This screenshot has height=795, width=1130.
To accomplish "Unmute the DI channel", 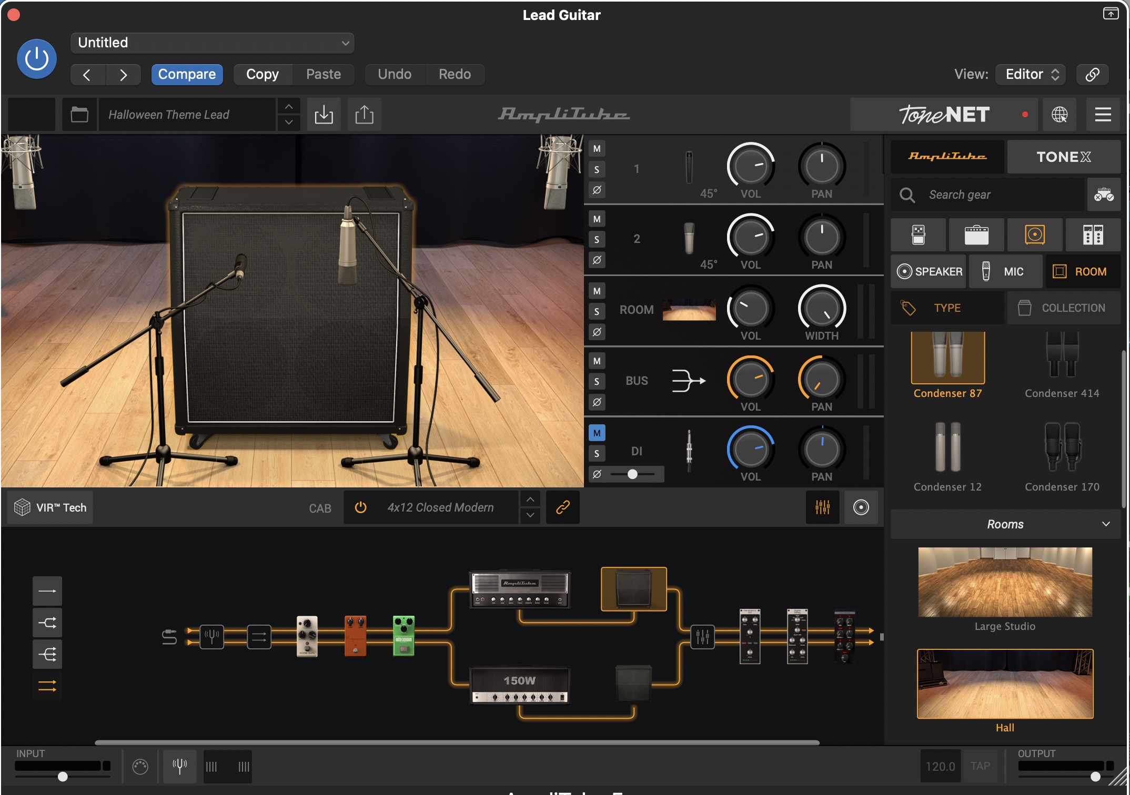I will pyautogui.click(x=597, y=433).
